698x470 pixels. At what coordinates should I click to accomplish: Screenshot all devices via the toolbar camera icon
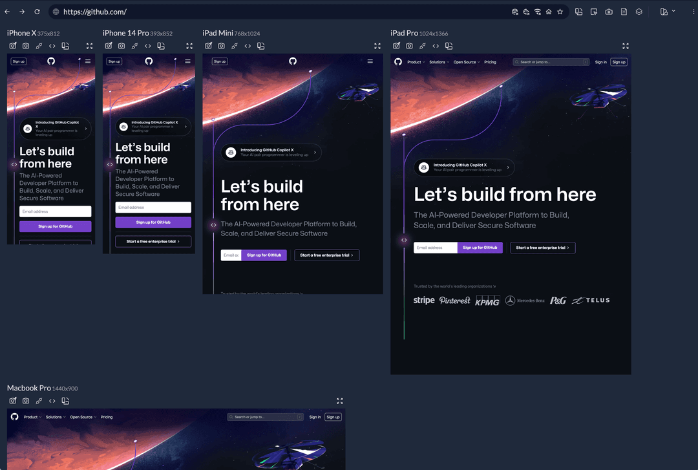pos(608,11)
